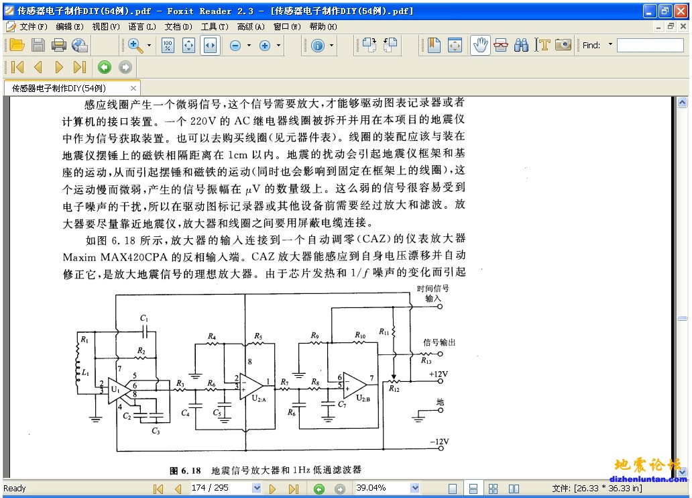692x498 pixels.
Task: Open the 语言(L) menu
Action: [x=142, y=27]
